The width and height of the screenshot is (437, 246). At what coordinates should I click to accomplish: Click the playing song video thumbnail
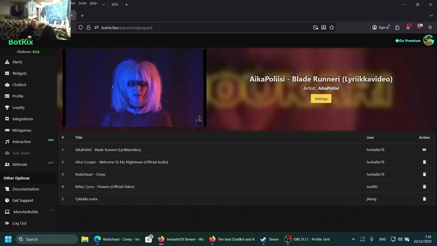click(135, 88)
